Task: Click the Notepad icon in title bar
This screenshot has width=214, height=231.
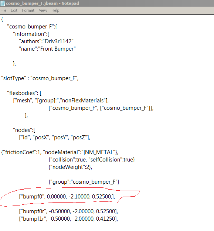Action: (x=3, y=3)
